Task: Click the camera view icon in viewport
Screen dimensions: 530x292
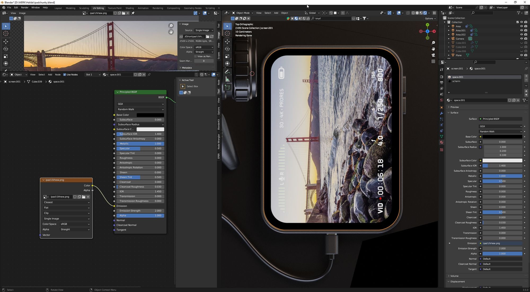Action: click(433, 55)
